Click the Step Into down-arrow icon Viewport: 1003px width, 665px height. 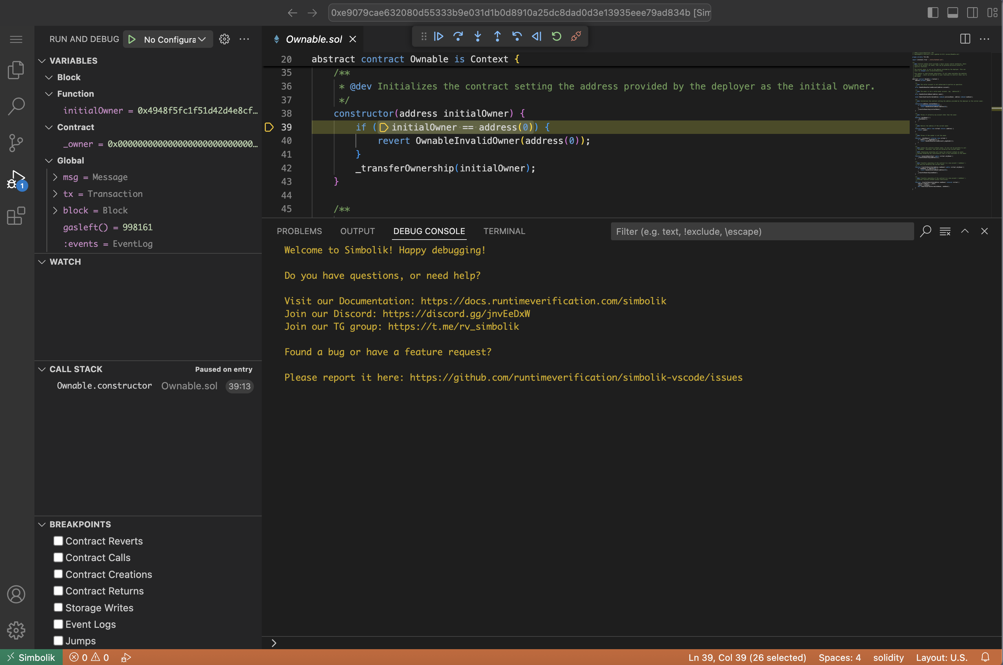(478, 37)
